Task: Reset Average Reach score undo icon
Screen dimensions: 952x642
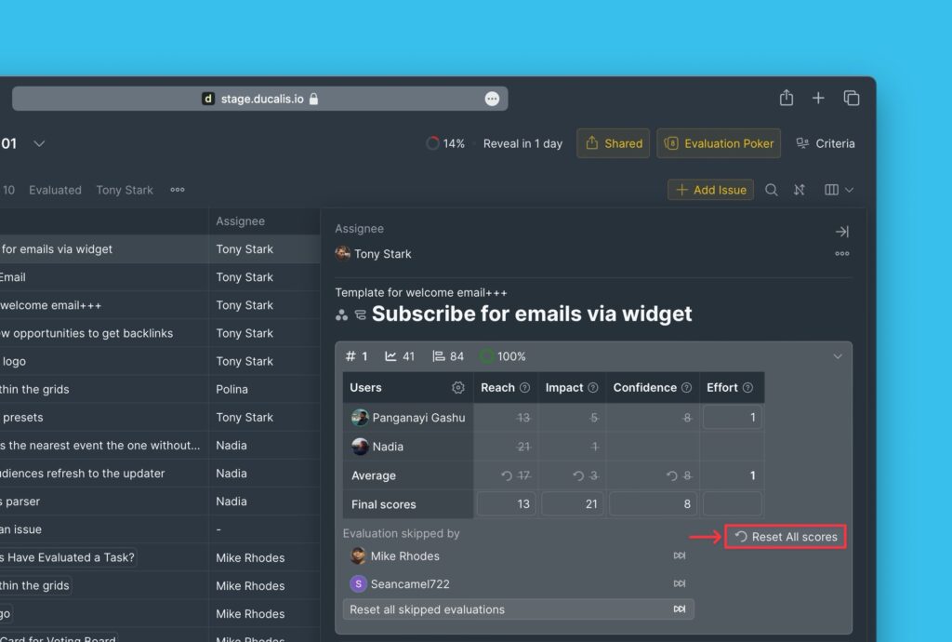Action: tap(507, 475)
